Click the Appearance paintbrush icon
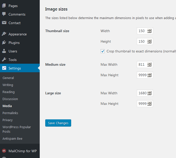The image size is (176, 158). tap(4, 34)
